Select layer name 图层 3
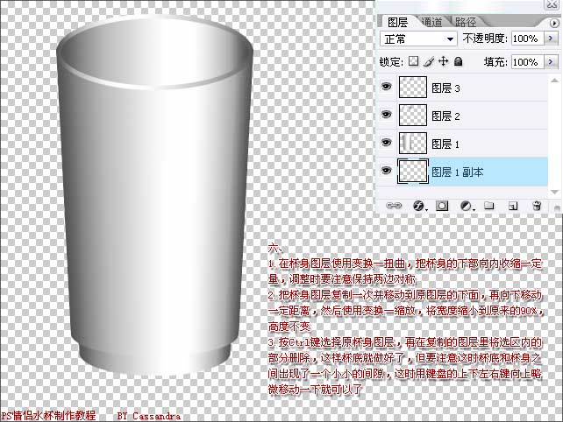The height and width of the screenshot is (422, 563). coord(445,88)
